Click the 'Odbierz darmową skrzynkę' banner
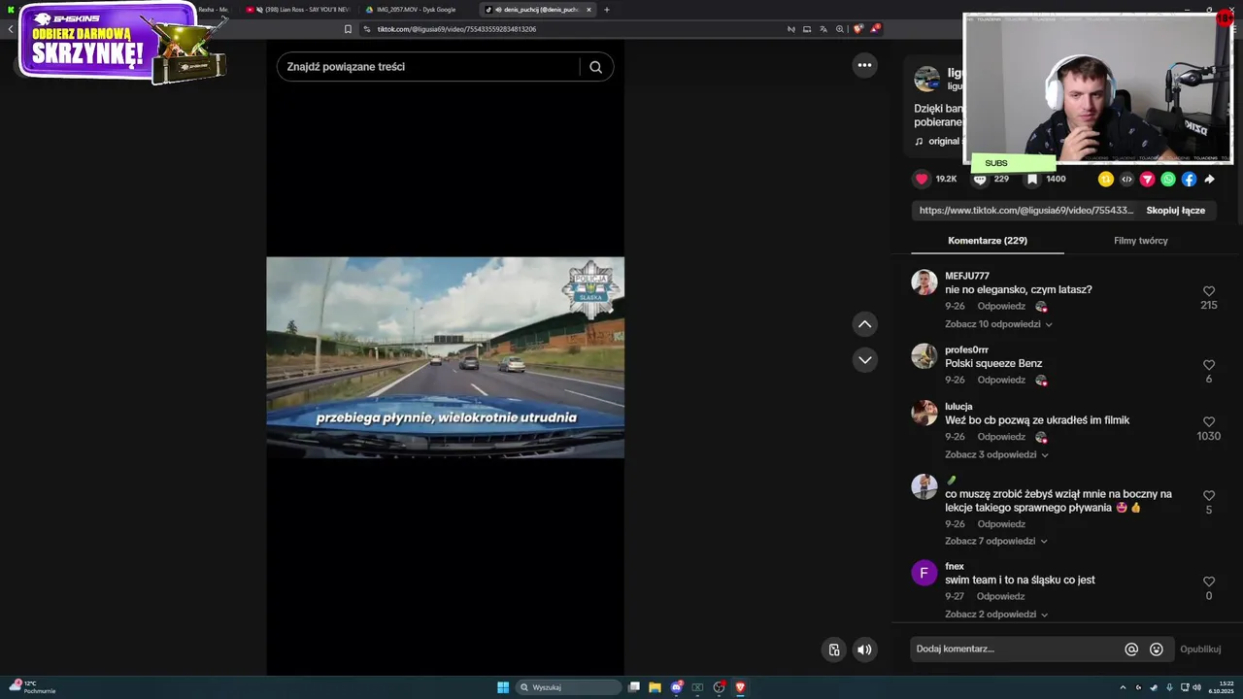The image size is (1243, 699). pos(121,44)
